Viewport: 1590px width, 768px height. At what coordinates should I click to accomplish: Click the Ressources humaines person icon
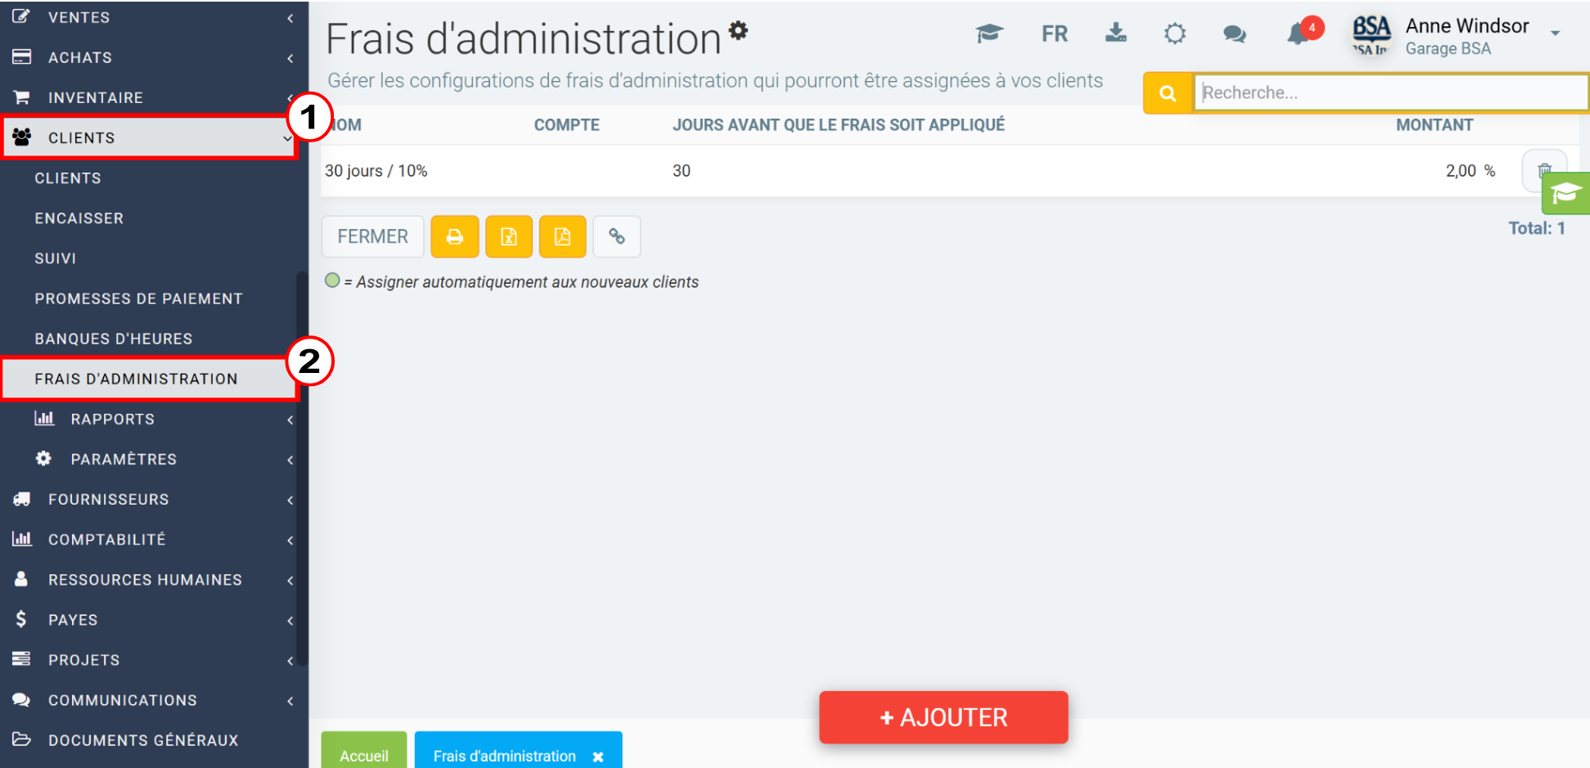(21, 578)
